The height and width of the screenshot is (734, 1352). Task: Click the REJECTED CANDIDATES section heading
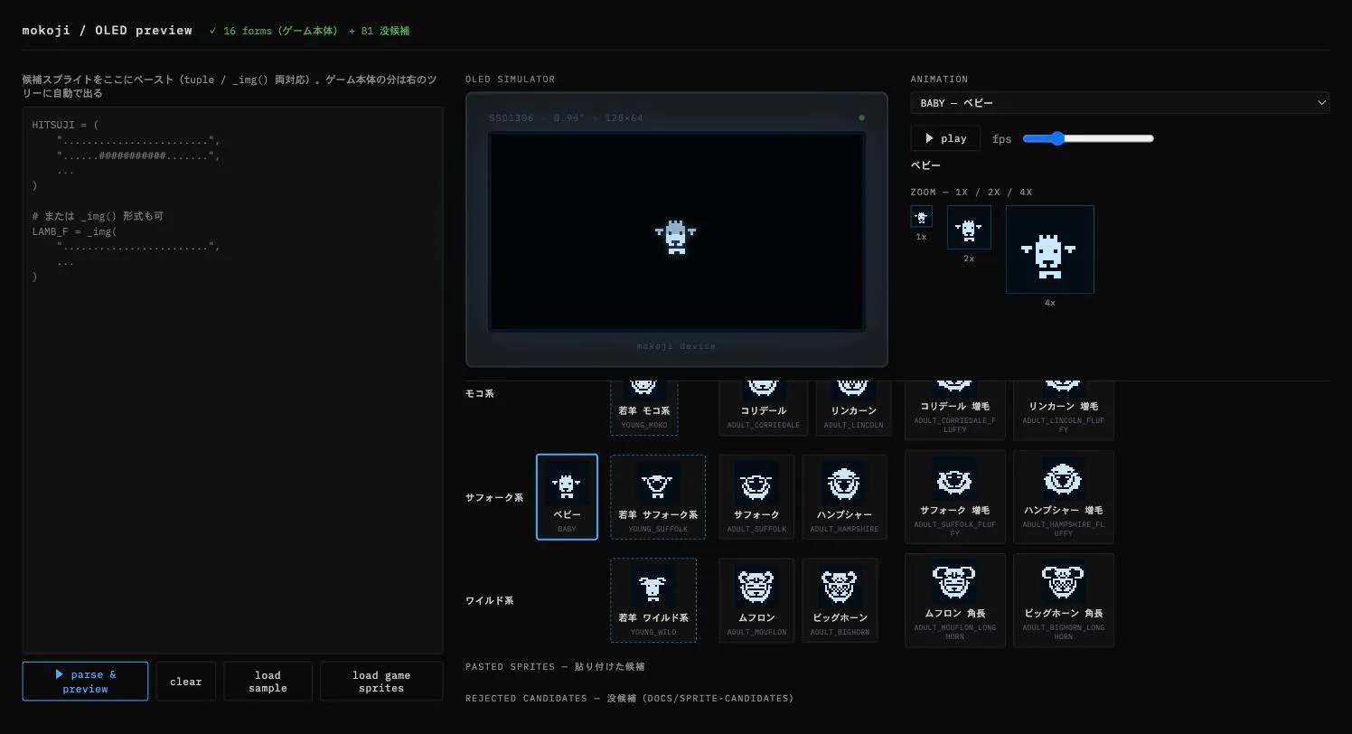click(630, 698)
